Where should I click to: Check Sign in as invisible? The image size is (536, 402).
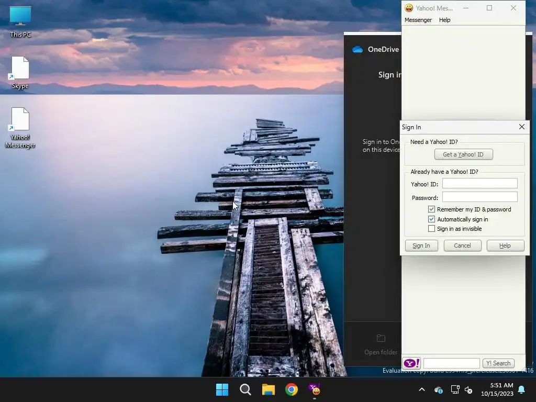(x=431, y=229)
